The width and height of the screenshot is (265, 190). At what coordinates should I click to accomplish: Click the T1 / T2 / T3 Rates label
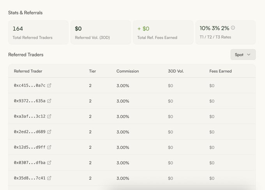pyautogui.click(x=215, y=37)
